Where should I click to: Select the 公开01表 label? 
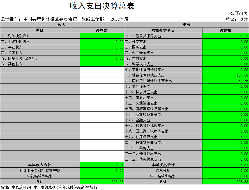pos(239,13)
